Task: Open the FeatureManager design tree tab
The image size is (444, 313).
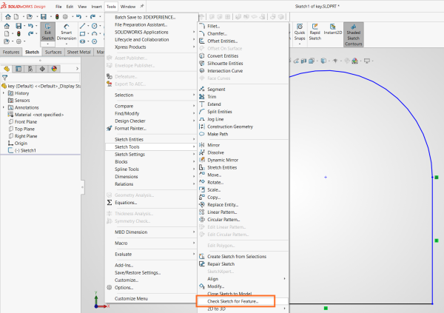Action: click(7, 69)
